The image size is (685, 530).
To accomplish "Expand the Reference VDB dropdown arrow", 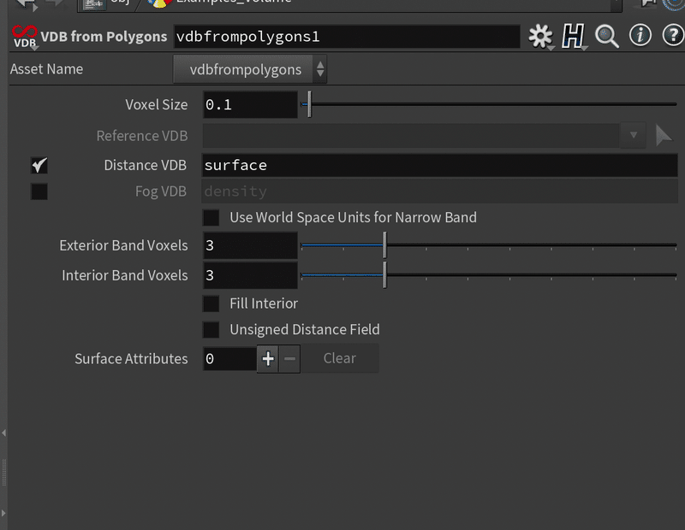I will tap(634, 135).
